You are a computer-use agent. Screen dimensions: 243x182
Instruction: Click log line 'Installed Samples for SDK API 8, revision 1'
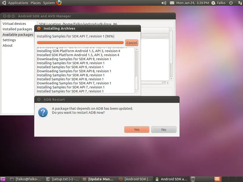[x=70, y=79]
